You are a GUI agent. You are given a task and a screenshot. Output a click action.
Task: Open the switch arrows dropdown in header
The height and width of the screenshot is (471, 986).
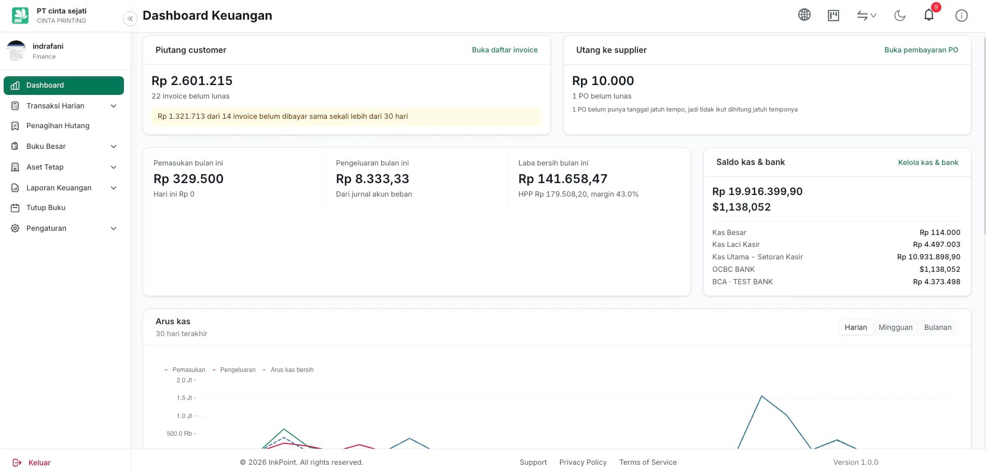[866, 16]
